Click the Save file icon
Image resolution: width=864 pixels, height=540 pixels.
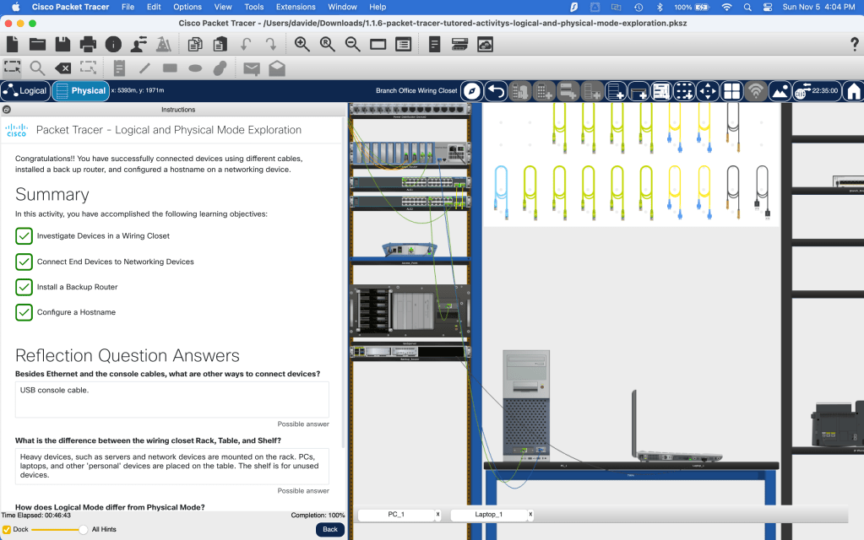pyautogui.click(x=62, y=44)
